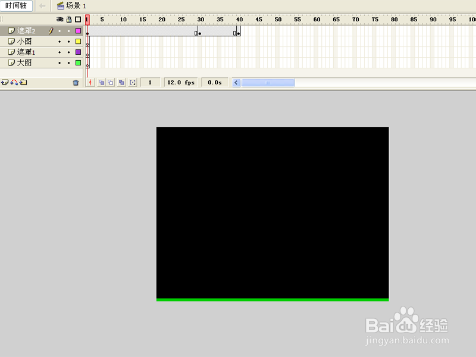This screenshot has width=476, height=357.
Task: Select the 遮罩1 layer
Action: pos(41,52)
